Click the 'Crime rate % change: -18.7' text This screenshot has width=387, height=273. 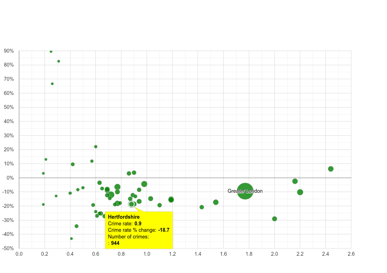[x=139, y=230]
